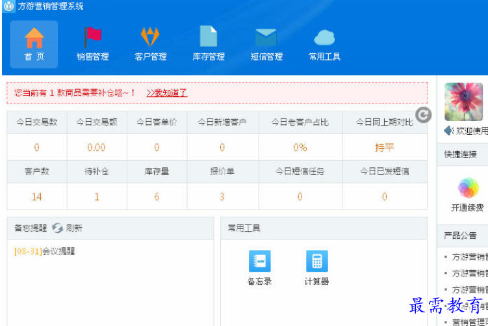The height and width of the screenshot is (326, 488).
Task: Click the 库存量 value 6
Action: pyautogui.click(x=157, y=197)
